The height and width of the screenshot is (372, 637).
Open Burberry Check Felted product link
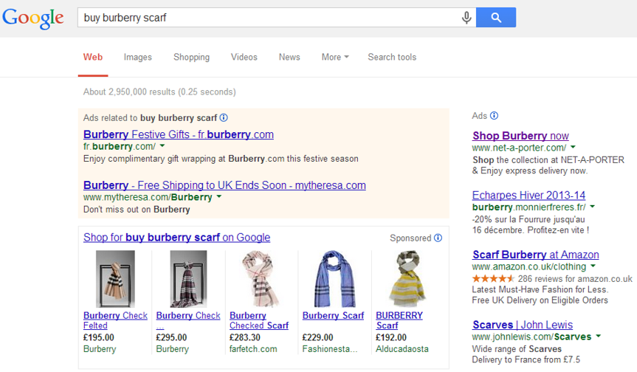(115, 320)
